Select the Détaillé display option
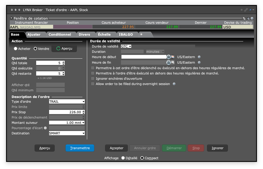Image resolution: width=263 pixels, height=169 pixels. [x=123, y=158]
